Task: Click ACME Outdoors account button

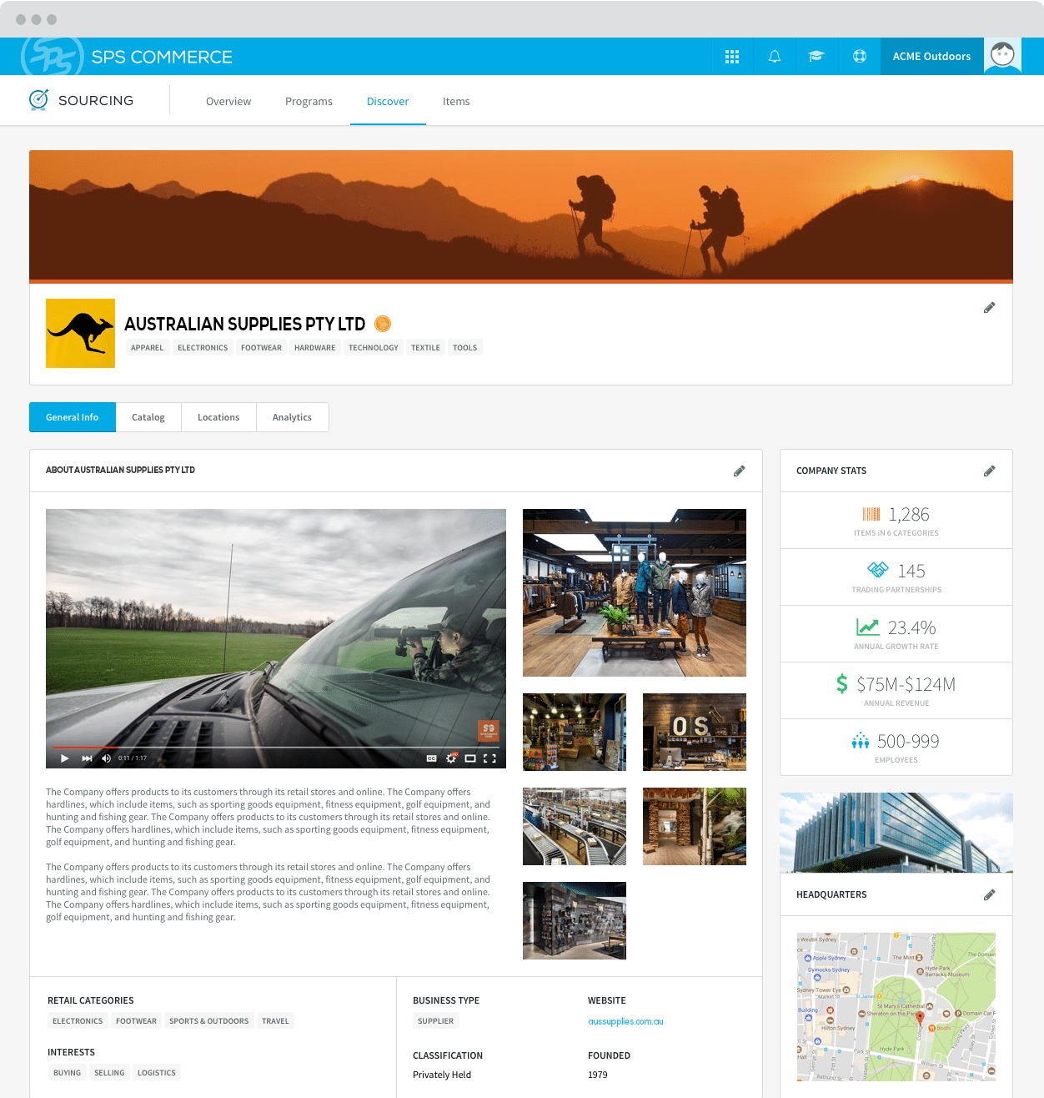Action: click(x=931, y=57)
